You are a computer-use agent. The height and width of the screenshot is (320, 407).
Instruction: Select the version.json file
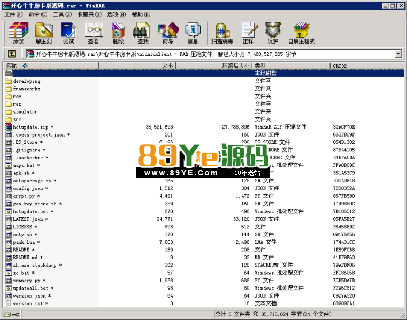(x=28, y=295)
